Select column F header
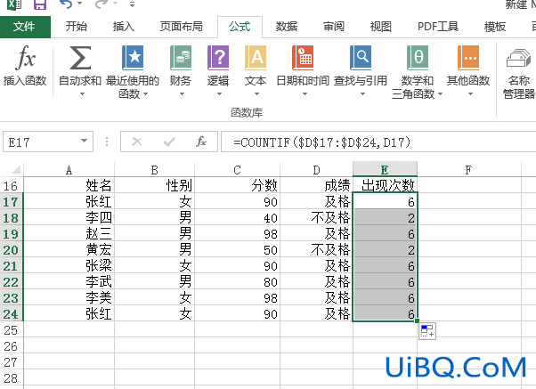Image resolution: width=536 pixels, height=389 pixels. [468, 170]
